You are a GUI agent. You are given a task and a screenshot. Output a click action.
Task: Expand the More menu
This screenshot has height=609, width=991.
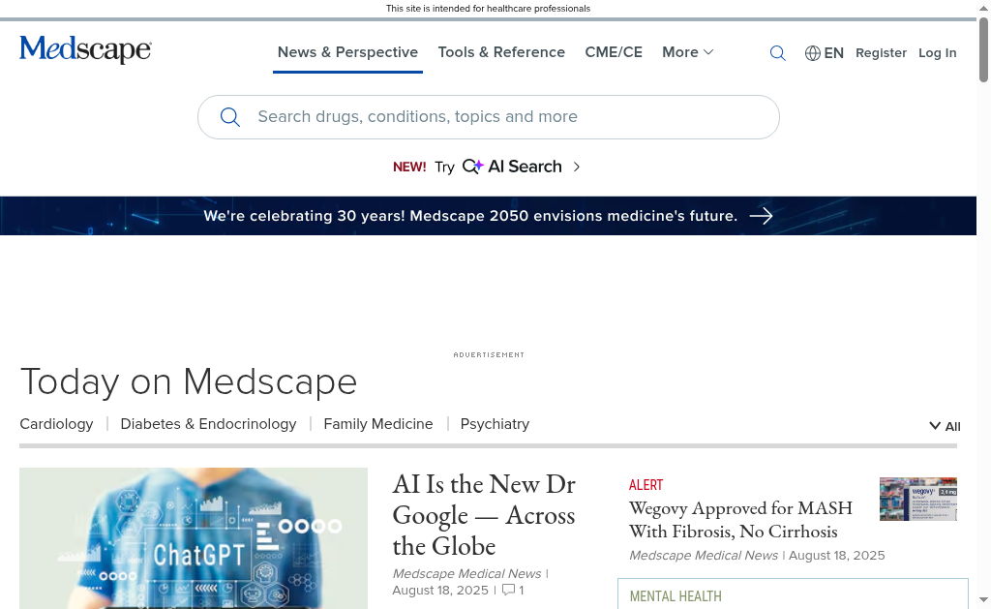[688, 52]
